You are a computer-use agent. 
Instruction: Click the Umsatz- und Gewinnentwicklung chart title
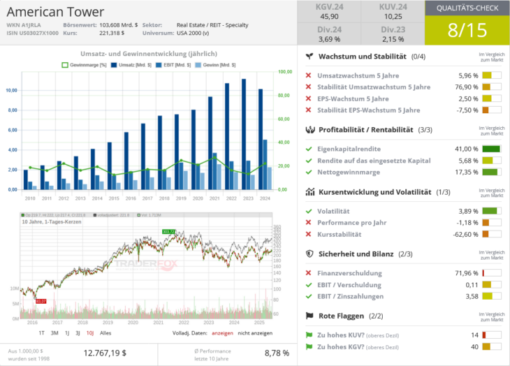(149, 54)
